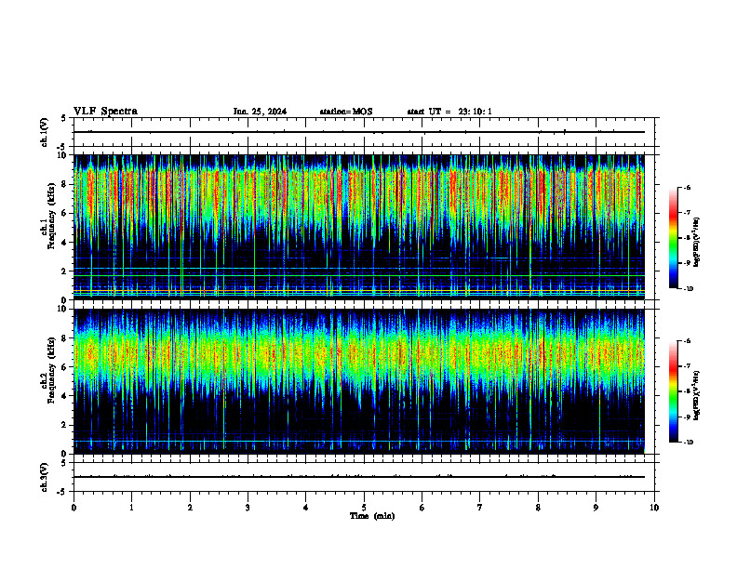Select the ch.1 colorbar log(PSD) label

[697, 243]
